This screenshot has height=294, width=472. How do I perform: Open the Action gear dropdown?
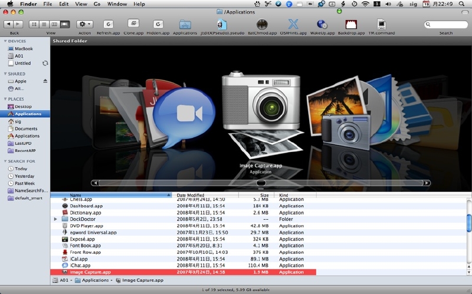click(84, 24)
